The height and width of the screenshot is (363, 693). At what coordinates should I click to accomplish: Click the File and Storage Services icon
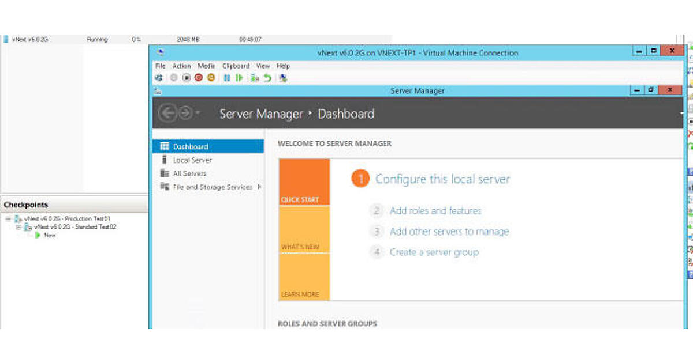point(164,187)
